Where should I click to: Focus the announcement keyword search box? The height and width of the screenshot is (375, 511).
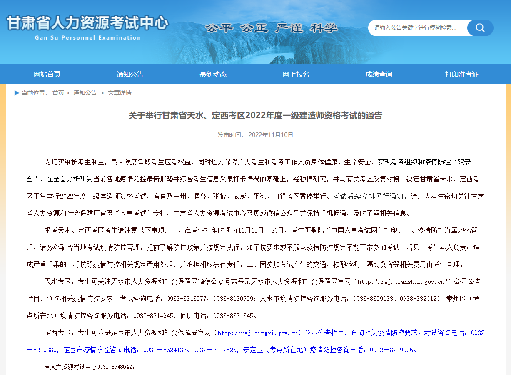point(416,28)
